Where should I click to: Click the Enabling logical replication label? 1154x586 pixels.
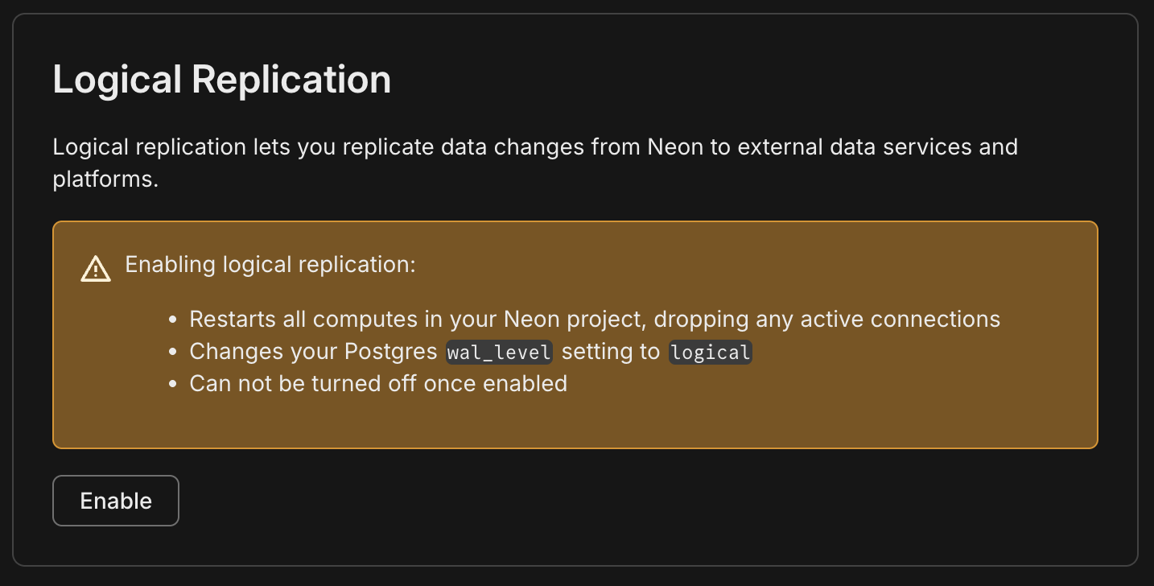coord(270,264)
